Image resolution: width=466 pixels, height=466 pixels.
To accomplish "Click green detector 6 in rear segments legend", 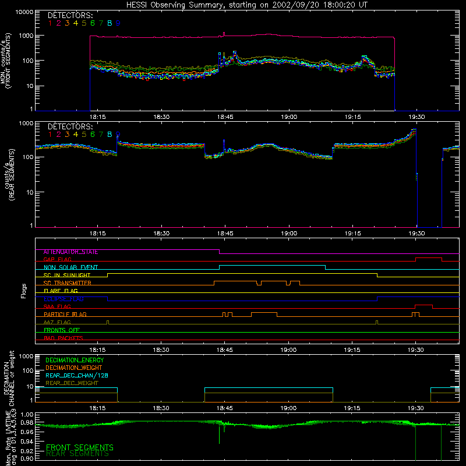I will 93,135.
